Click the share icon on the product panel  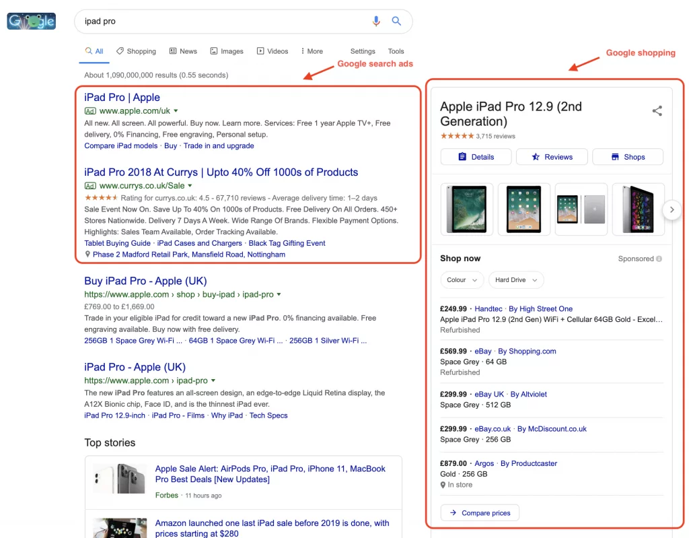[657, 112]
